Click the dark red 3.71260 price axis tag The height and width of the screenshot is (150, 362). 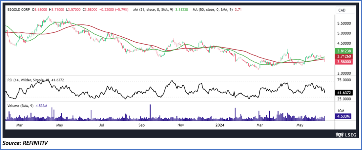343,57
